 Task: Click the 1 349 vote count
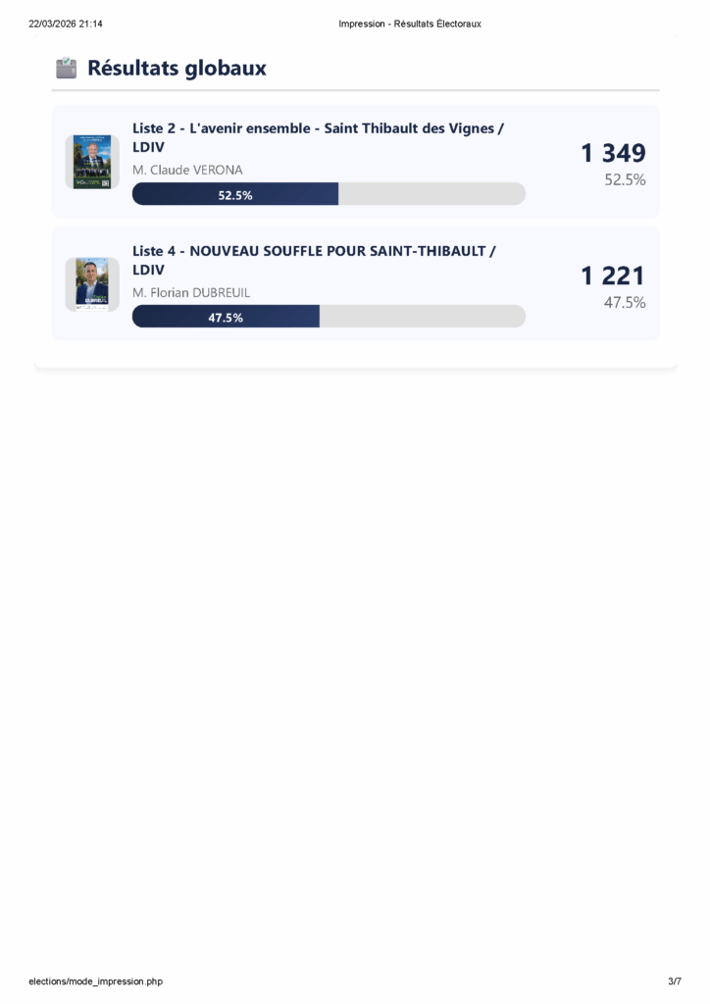[x=613, y=153]
